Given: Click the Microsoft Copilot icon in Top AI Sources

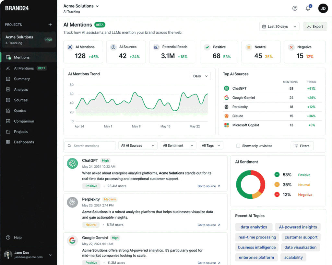Looking at the screenshot, I should click(227, 125).
